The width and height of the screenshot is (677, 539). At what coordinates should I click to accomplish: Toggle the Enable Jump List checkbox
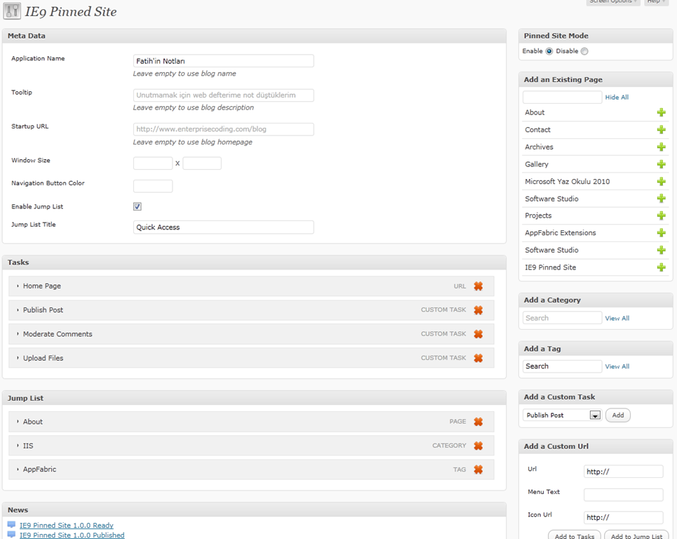point(138,206)
